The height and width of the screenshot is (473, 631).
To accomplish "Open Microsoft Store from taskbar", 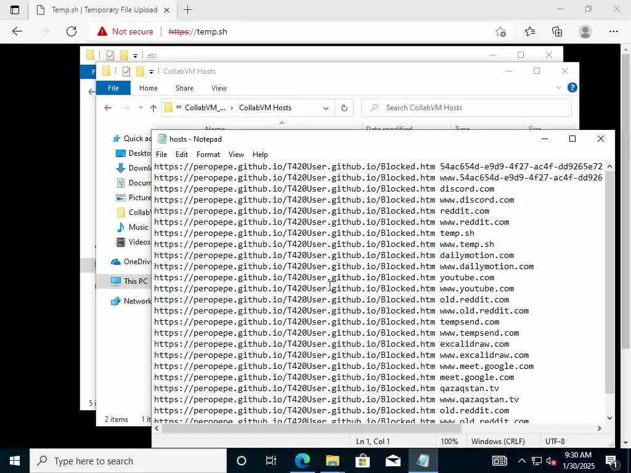I will coord(362,461).
